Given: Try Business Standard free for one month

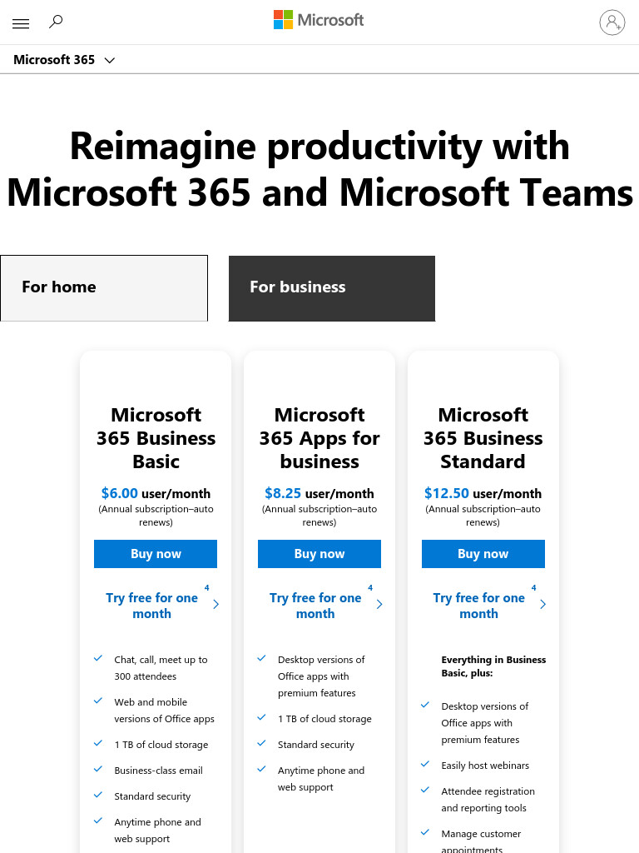Looking at the screenshot, I should click(478, 606).
